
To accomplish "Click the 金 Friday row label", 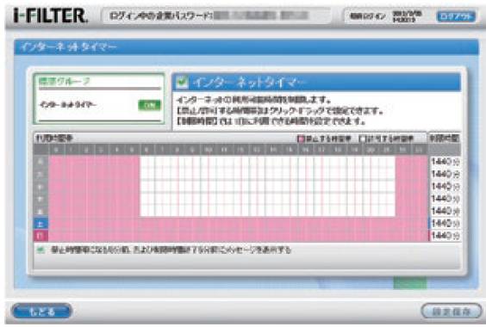I will point(40,211).
